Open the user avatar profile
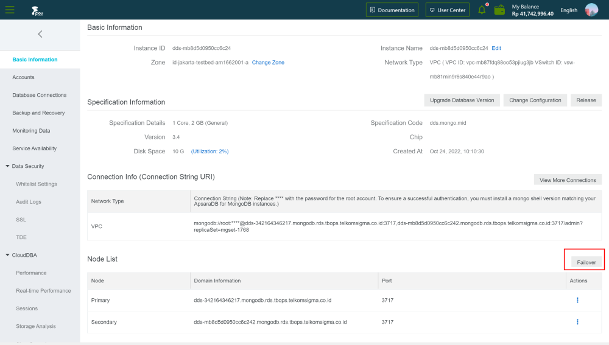The height and width of the screenshot is (345, 609). (591, 10)
